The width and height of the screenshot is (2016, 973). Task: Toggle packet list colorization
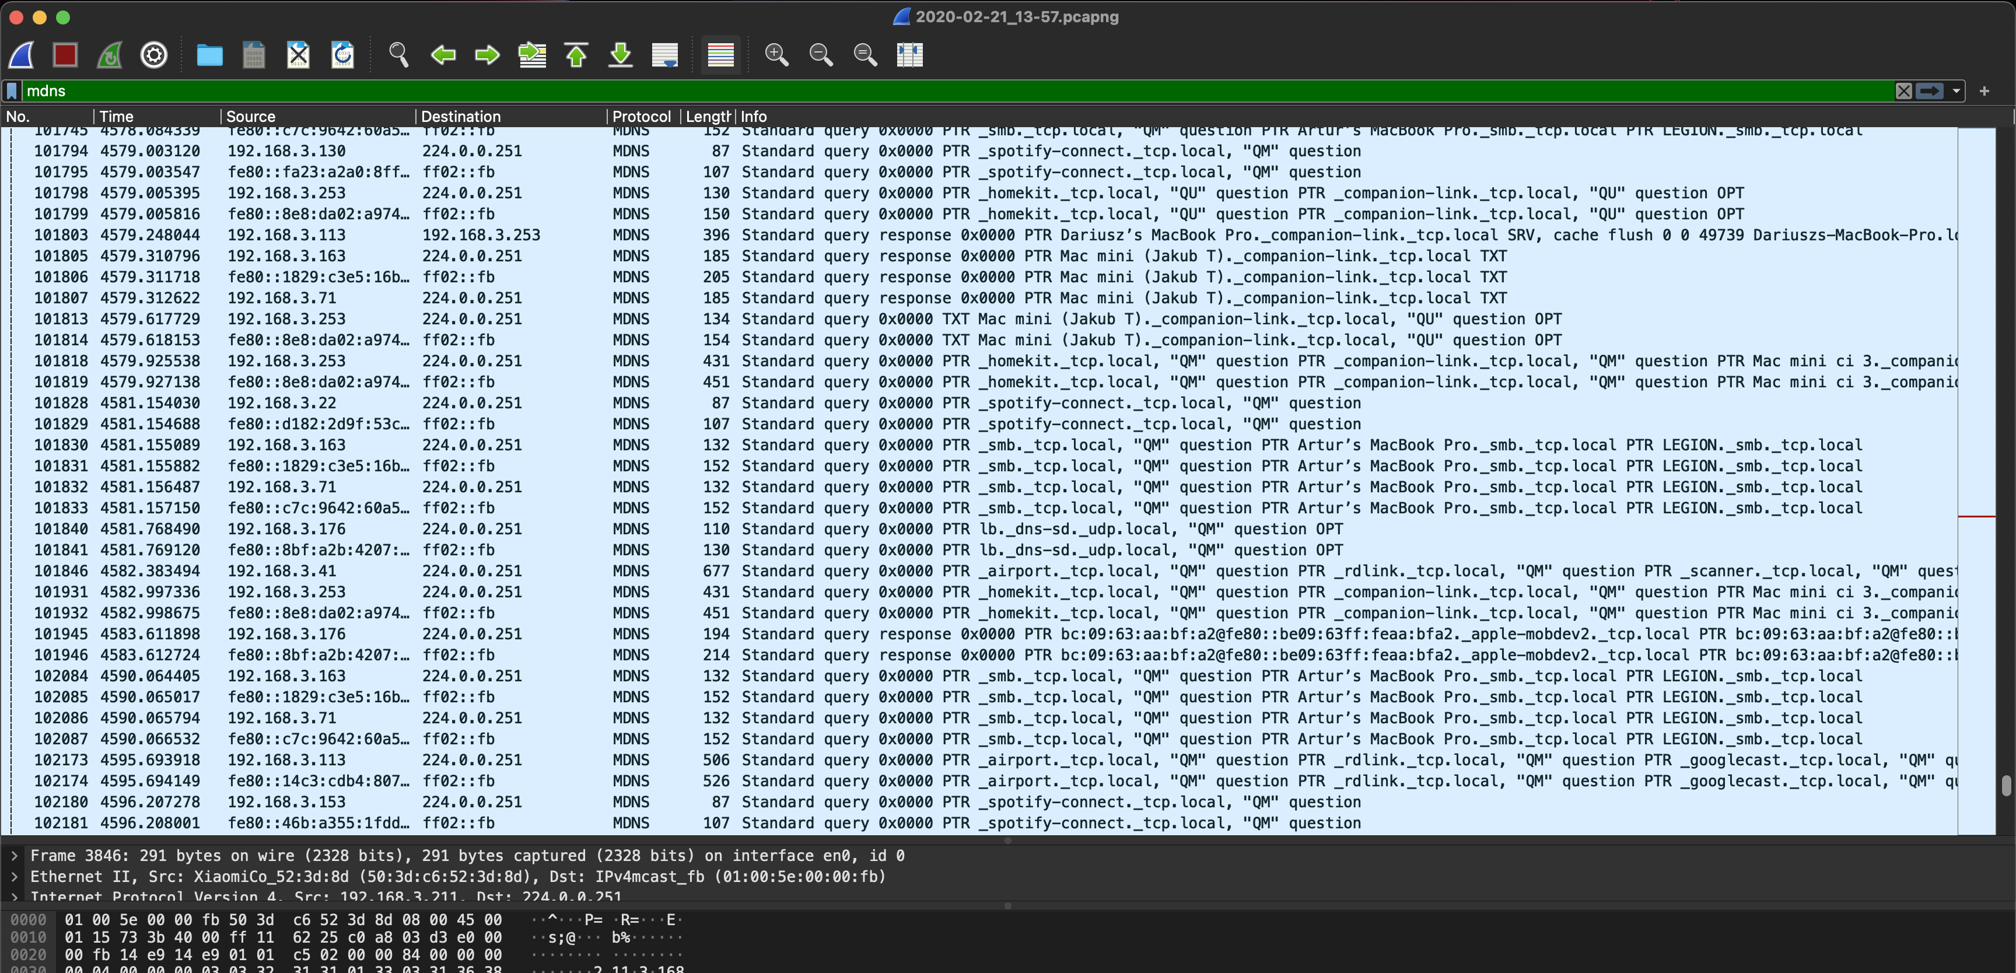[720, 55]
